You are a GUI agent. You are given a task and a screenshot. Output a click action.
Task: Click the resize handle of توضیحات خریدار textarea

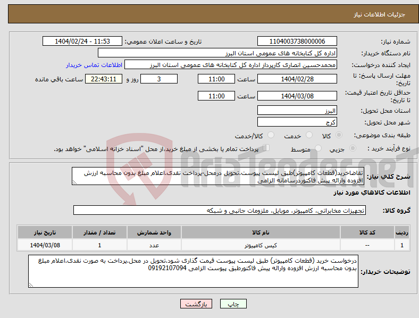(31, 285)
